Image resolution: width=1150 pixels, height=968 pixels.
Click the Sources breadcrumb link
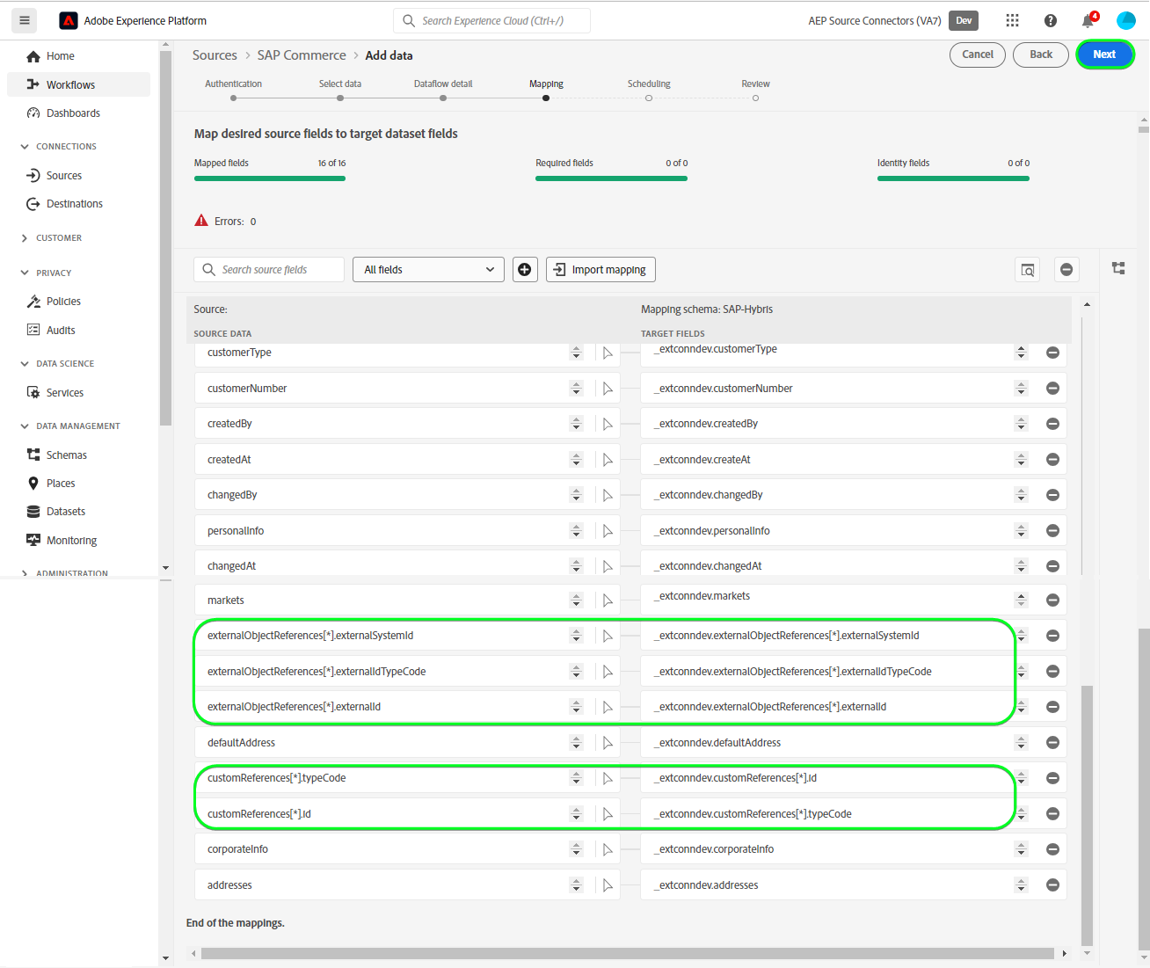point(215,55)
